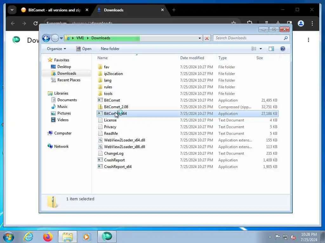Open the Windows Start menu
This screenshot has width=325, height=243.
point(9,237)
